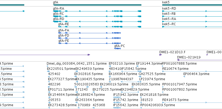Select GH27525.5prime
The height and width of the screenshot is (109, 222).
point(152,74)
